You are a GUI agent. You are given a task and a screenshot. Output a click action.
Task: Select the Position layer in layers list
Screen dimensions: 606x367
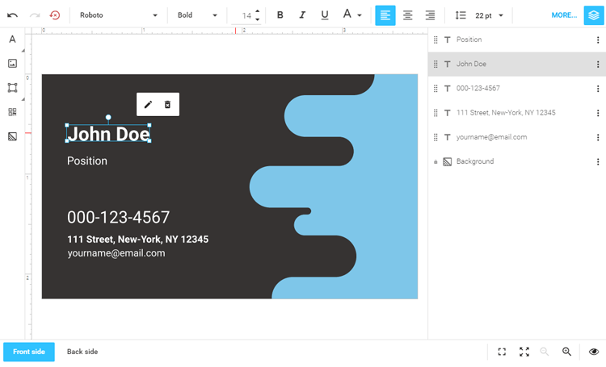(x=517, y=40)
